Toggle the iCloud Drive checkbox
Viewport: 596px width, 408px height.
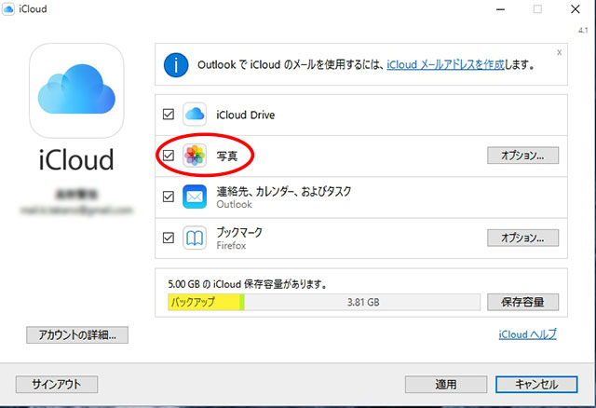click(x=169, y=114)
